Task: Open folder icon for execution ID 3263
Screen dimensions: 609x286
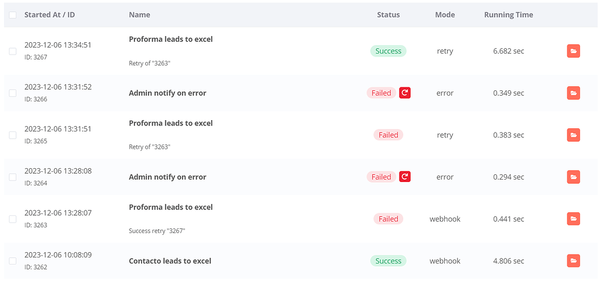Action: pyautogui.click(x=573, y=219)
